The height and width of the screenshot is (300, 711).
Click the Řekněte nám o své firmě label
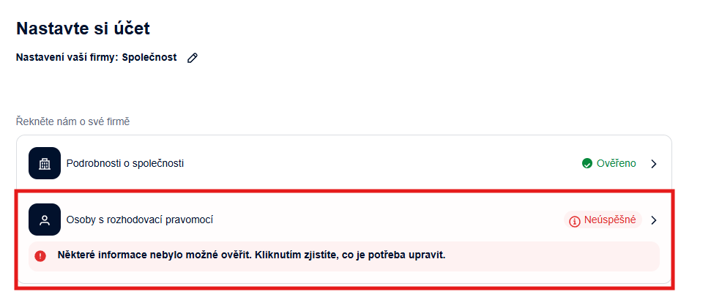click(72, 121)
